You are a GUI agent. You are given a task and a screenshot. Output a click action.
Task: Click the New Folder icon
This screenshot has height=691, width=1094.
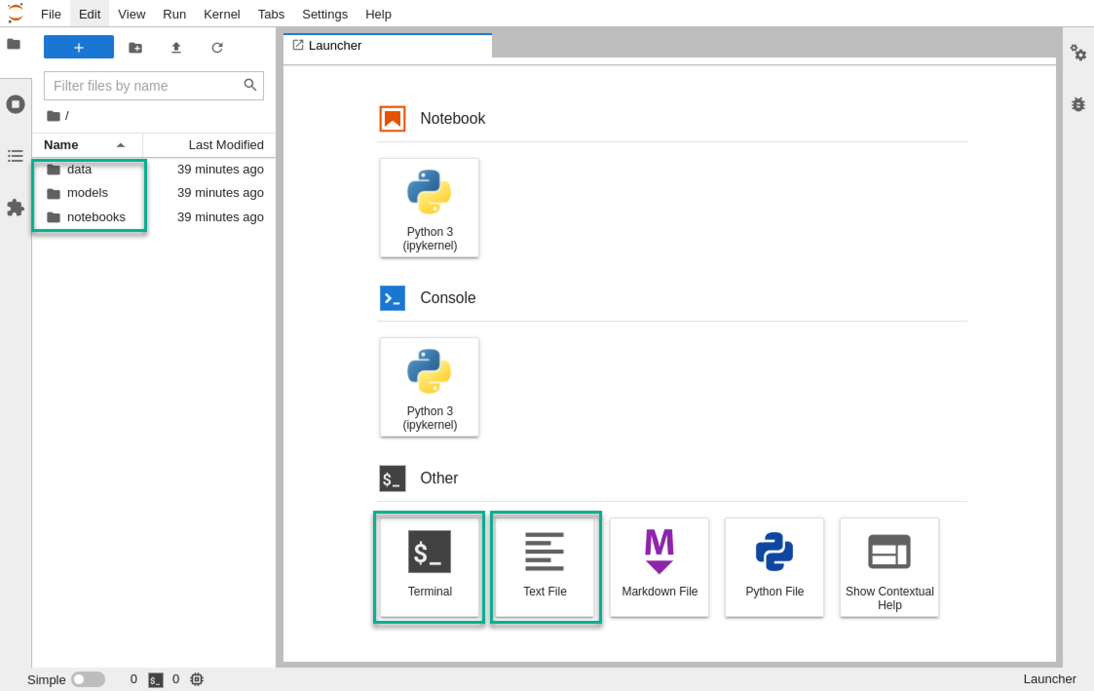click(x=135, y=47)
